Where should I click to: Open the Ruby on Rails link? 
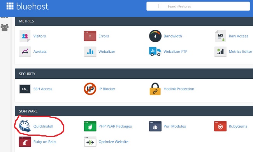coord(45,142)
